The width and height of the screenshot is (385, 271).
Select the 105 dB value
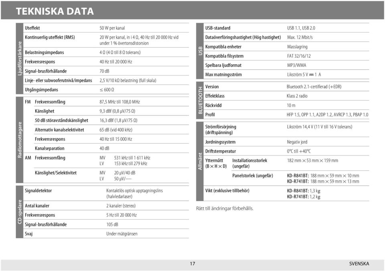pyautogui.click(x=112, y=224)
